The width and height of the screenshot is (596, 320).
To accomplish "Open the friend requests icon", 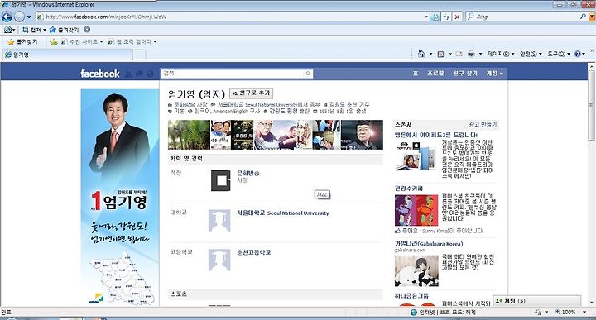I will point(128,74).
